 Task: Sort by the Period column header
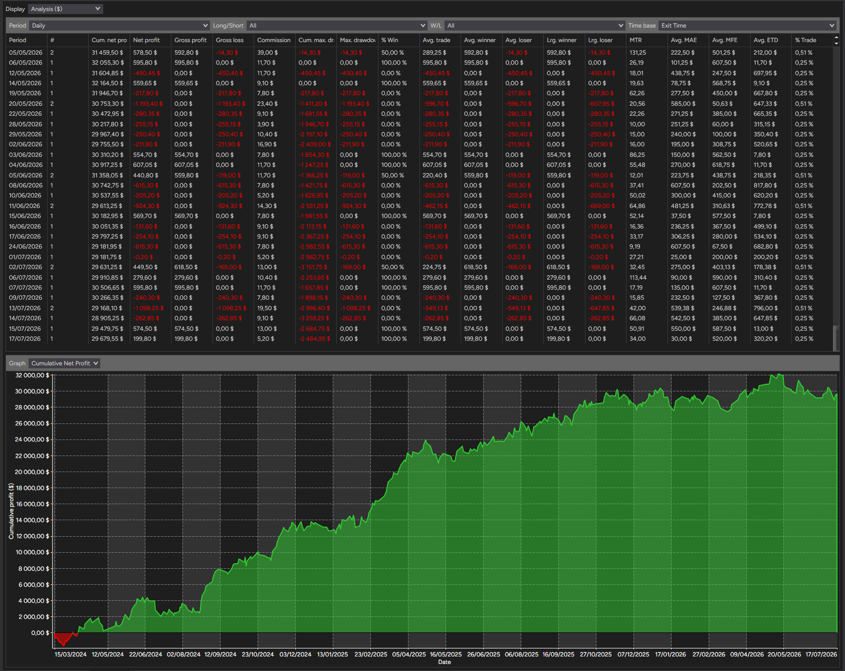[x=27, y=40]
